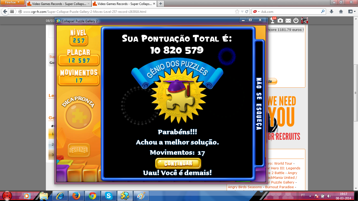Open the trophy notifications icon
Viewport: 358px width, 201px height.
pos(273,20)
